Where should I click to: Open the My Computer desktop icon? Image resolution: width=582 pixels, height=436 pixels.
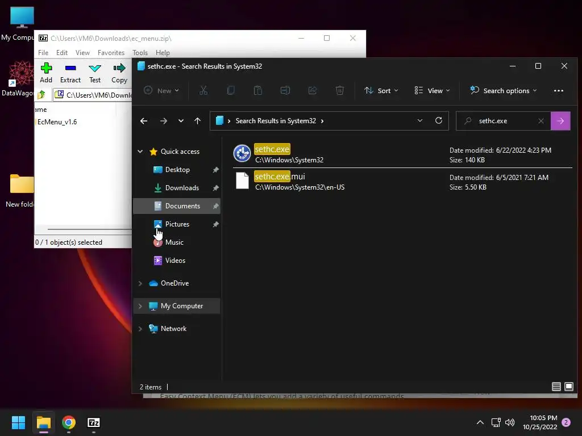pos(19,24)
